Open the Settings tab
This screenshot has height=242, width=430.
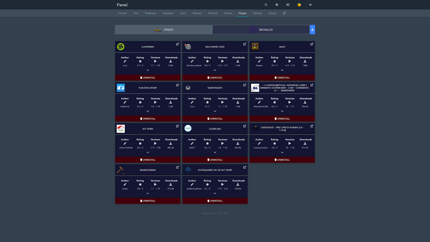(x=257, y=13)
